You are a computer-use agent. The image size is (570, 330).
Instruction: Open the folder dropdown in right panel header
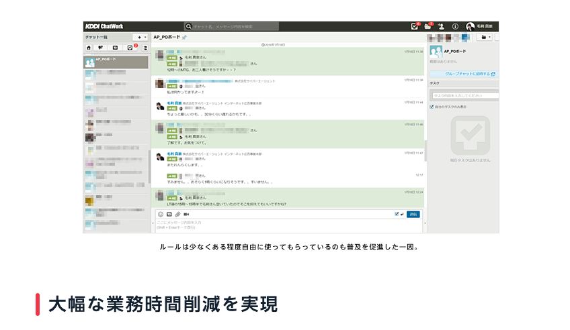tap(484, 37)
